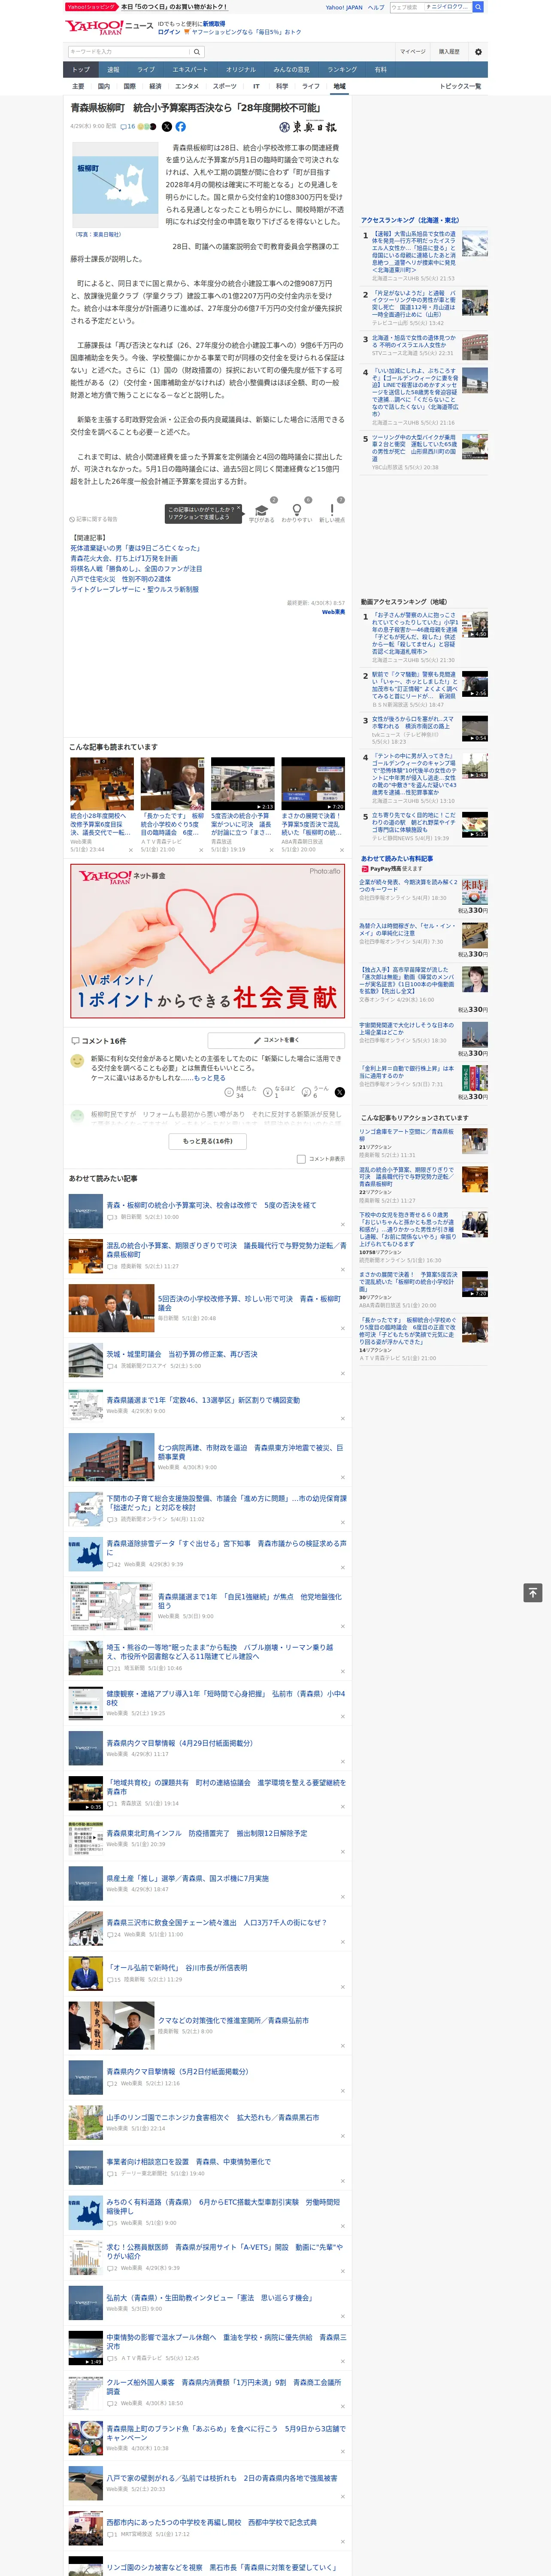The width and height of the screenshot is (551, 2576).
Task: Open the エンタメ category
Action: pyautogui.click(x=187, y=86)
